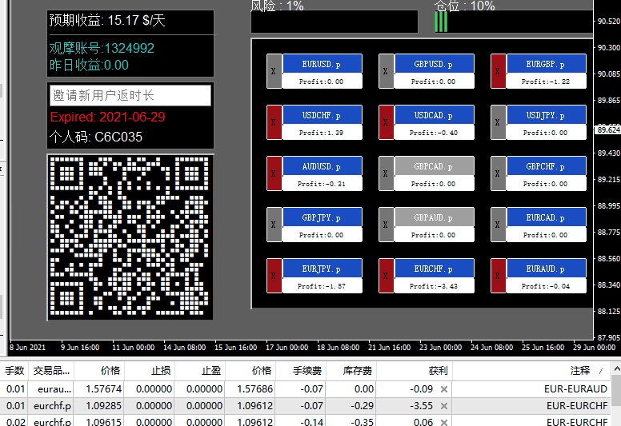Sort orders by the 交易品 column header

pos(51,371)
